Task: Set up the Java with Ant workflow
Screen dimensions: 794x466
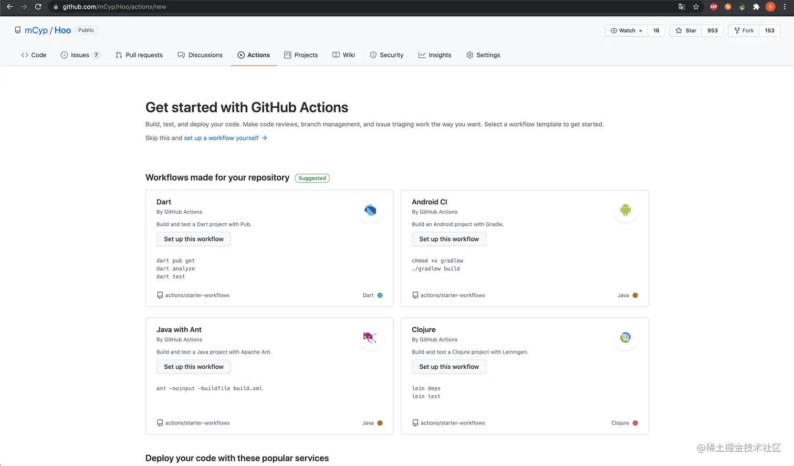Action: [x=194, y=367]
